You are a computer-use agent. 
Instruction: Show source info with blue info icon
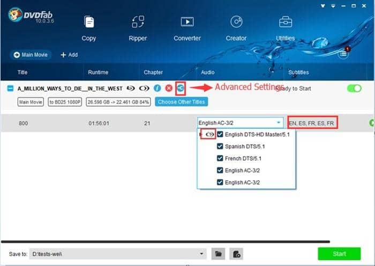tap(157, 88)
